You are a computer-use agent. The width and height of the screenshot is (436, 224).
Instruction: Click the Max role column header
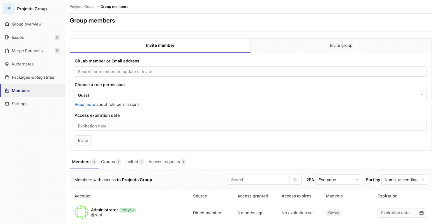coord(334,196)
